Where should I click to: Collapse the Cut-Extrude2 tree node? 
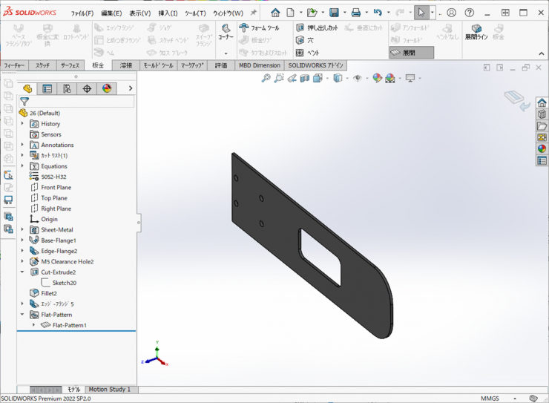(x=23, y=272)
